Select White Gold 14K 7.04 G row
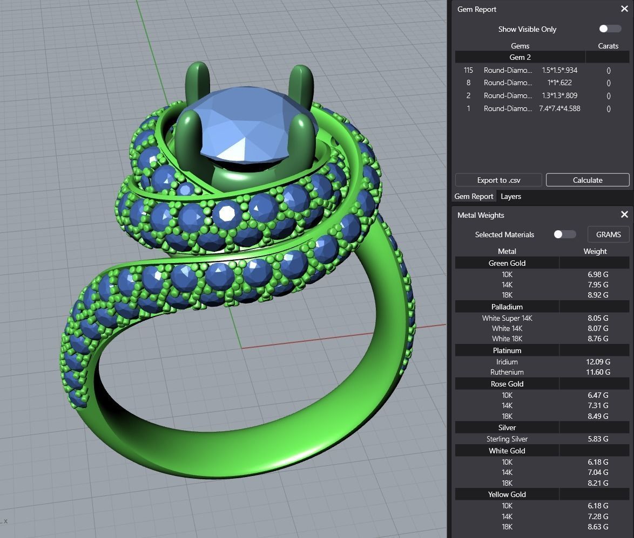 pos(542,473)
